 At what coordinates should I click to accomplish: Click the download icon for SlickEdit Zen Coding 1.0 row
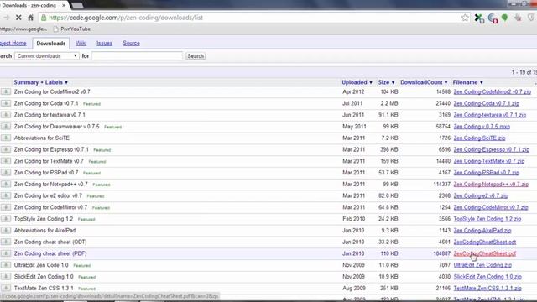(6, 276)
